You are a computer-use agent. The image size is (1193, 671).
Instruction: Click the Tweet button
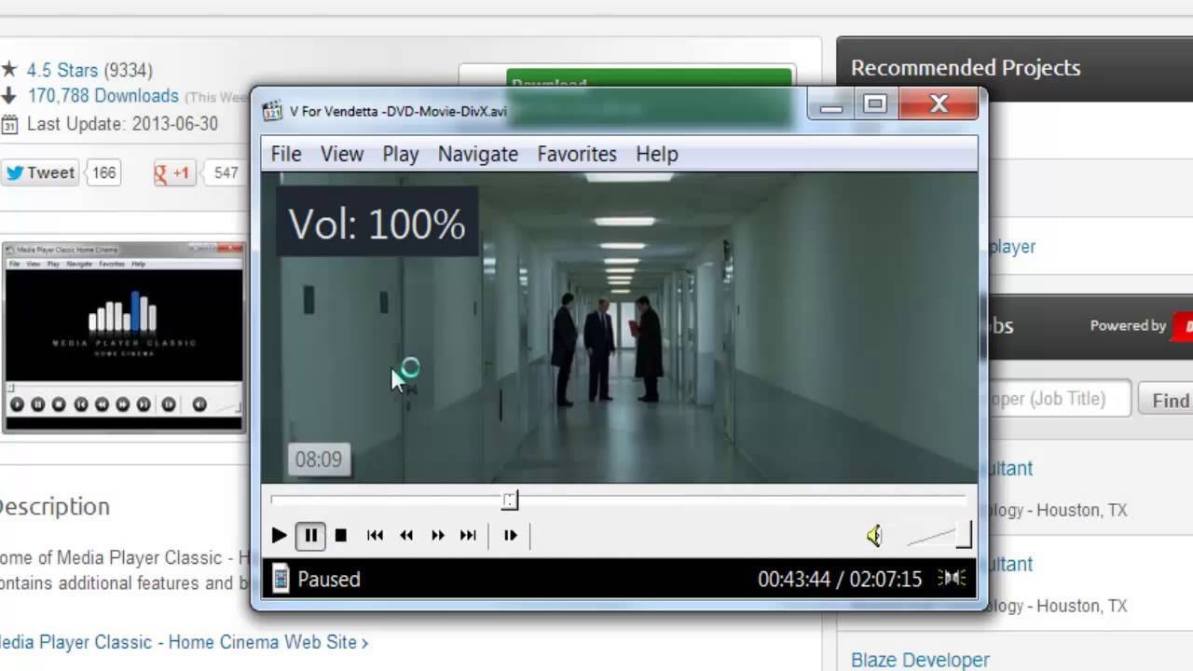(x=40, y=172)
